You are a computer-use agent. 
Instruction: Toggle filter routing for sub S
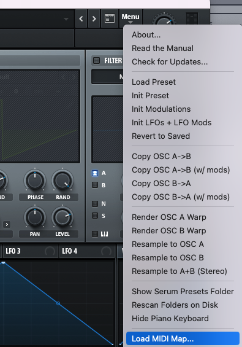pos(95,216)
